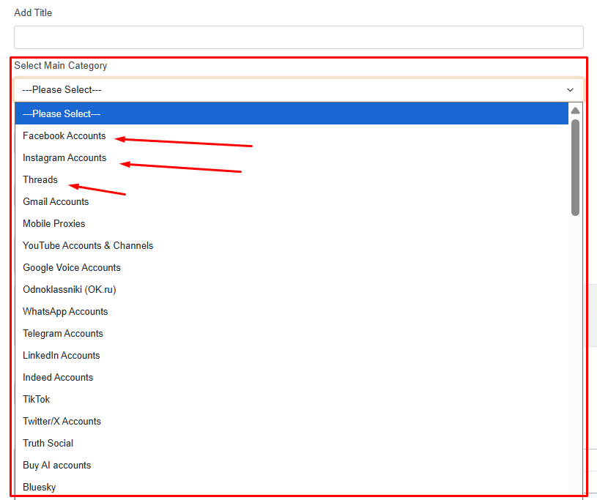
Task: Select YouTube Accounts & Channels option
Action: point(292,245)
